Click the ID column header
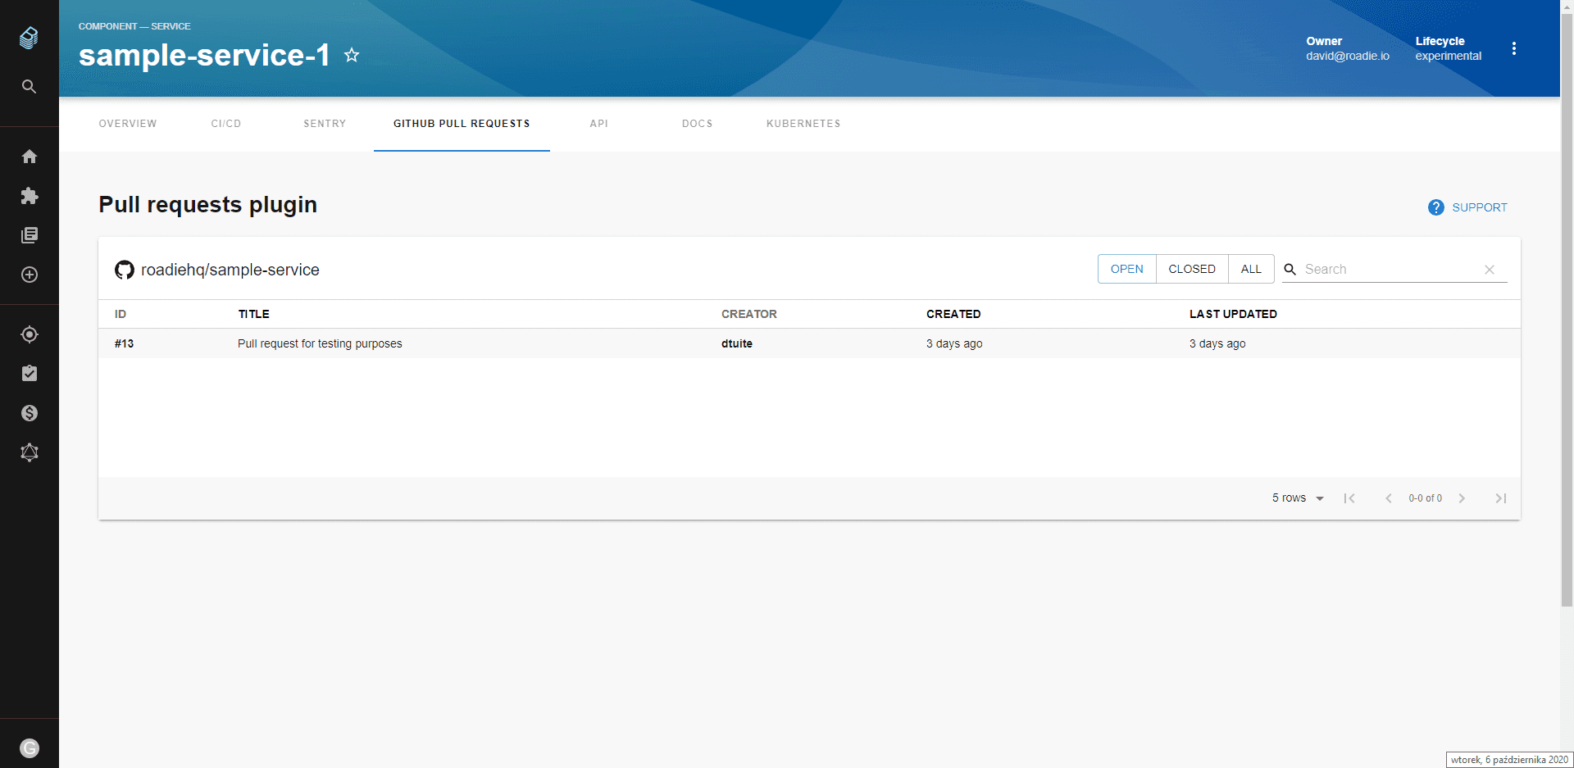 click(x=121, y=314)
